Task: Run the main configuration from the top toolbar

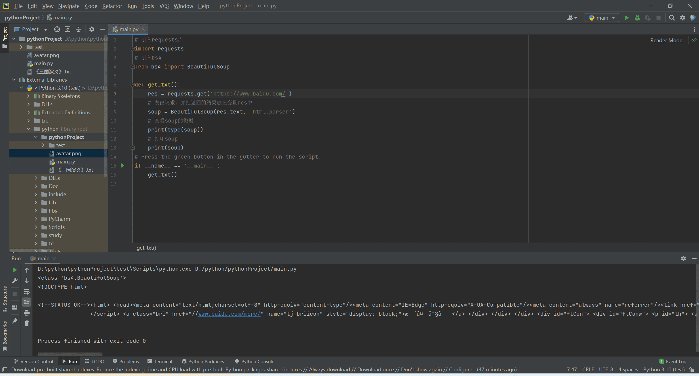Action: click(x=627, y=18)
